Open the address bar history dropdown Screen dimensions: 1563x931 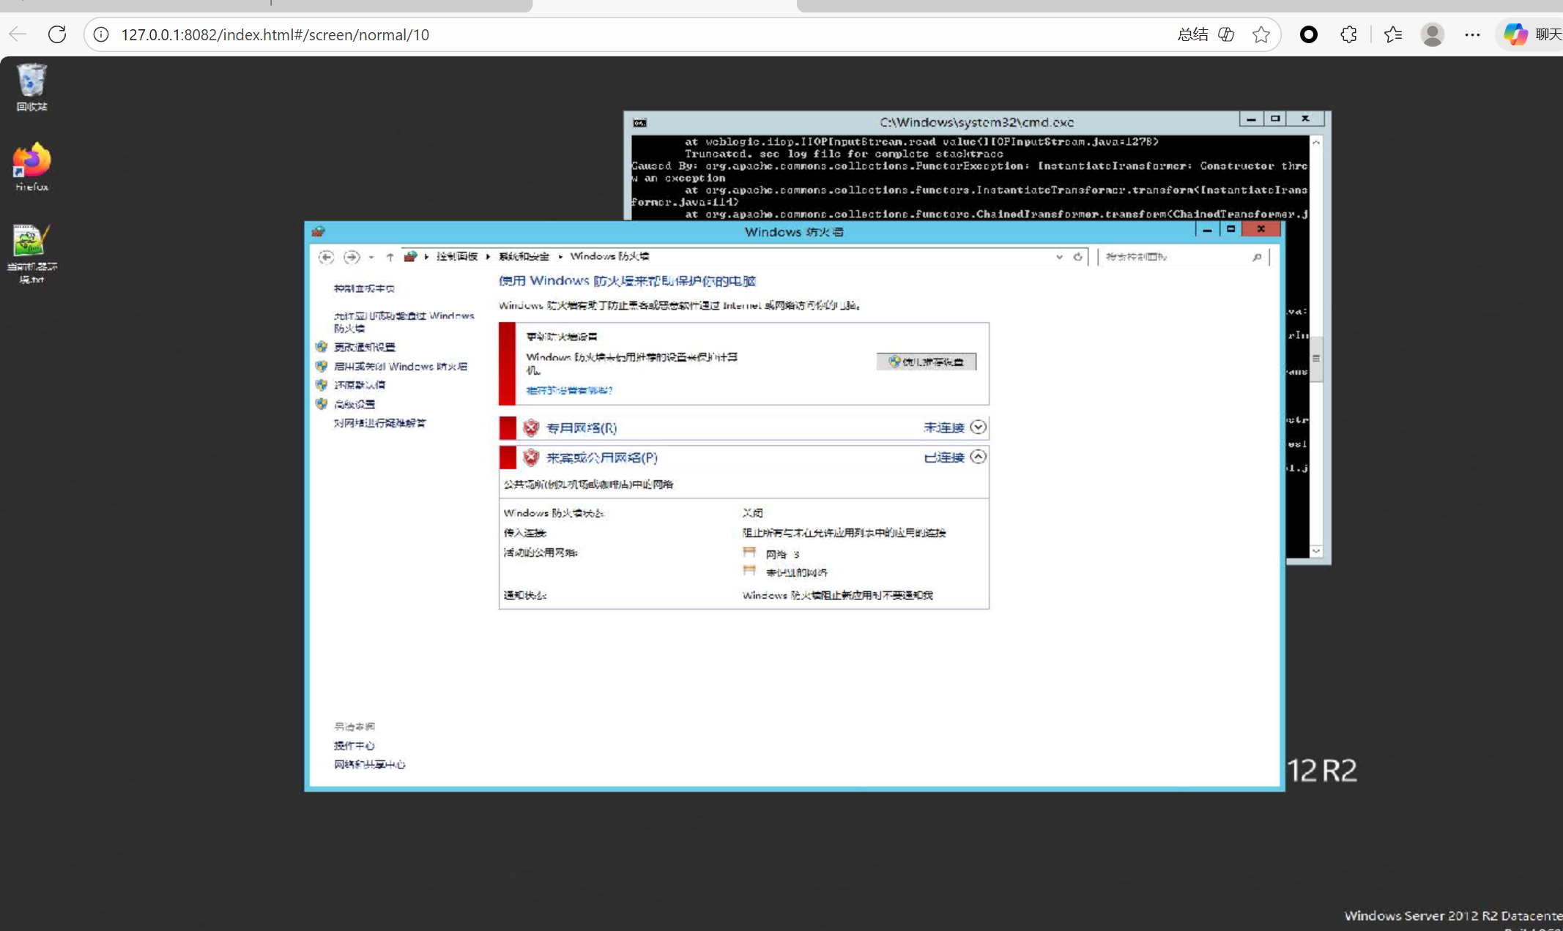point(1059,257)
